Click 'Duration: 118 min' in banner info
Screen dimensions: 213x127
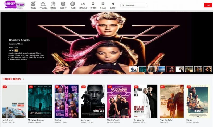click(x=16, y=44)
